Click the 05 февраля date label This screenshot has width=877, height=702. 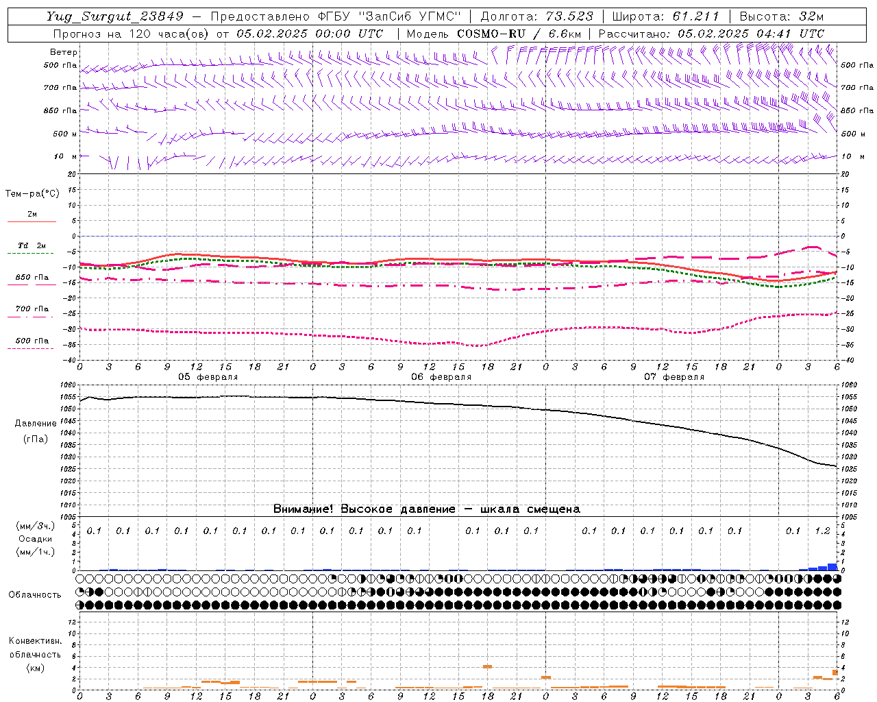click(208, 377)
